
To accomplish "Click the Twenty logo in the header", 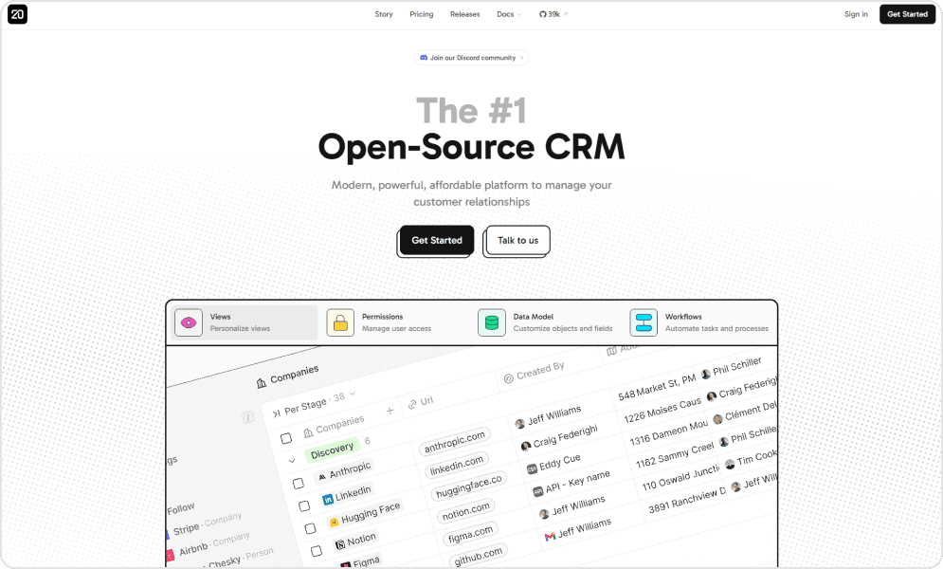I will pos(17,14).
